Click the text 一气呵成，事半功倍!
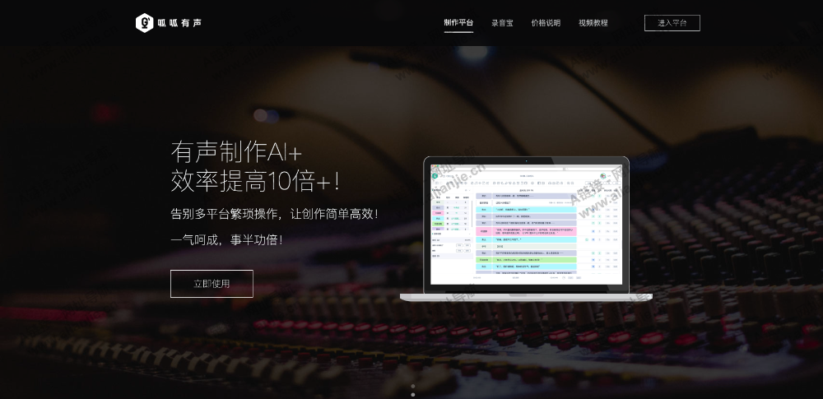This screenshot has width=823, height=399. pyautogui.click(x=227, y=240)
